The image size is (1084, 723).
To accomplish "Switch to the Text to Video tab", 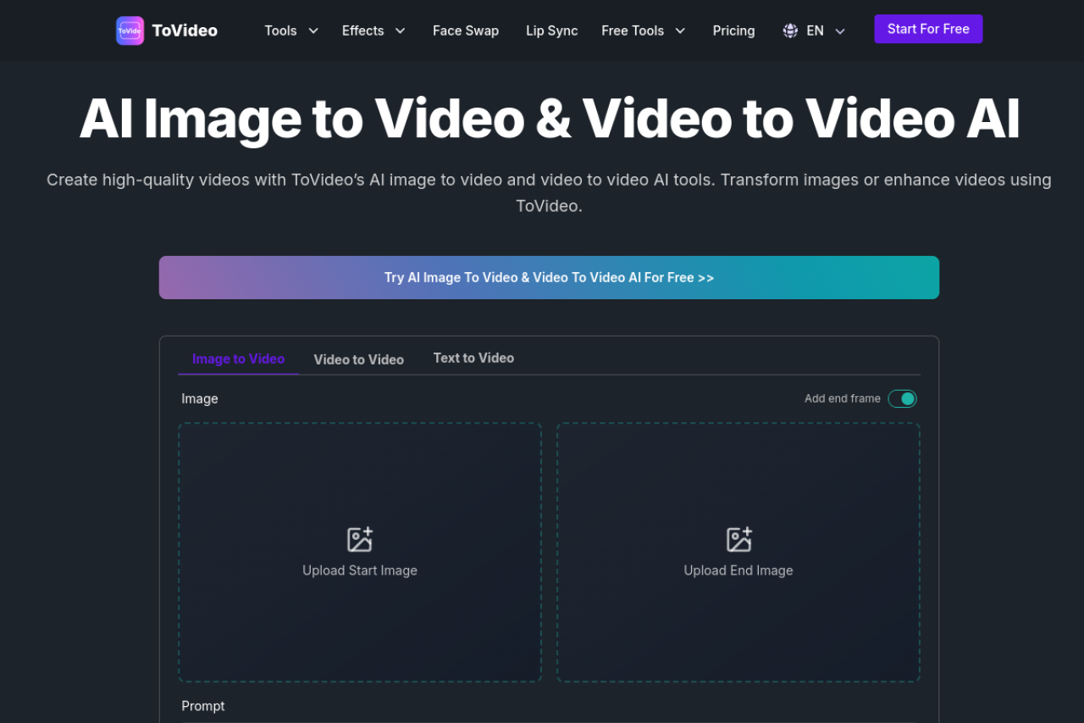I will (473, 358).
